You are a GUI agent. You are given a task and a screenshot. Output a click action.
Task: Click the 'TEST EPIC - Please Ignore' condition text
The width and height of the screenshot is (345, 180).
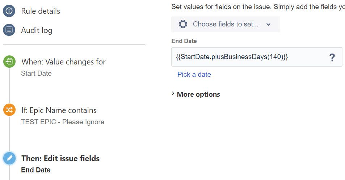pos(63,122)
